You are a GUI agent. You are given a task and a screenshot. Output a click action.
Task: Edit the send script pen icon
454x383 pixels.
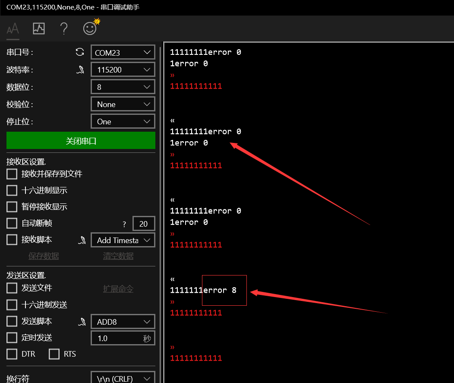tap(82, 322)
